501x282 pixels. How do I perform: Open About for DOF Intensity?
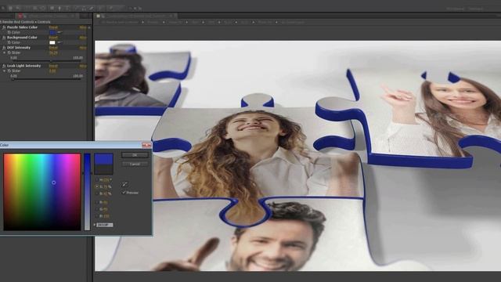(83, 48)
